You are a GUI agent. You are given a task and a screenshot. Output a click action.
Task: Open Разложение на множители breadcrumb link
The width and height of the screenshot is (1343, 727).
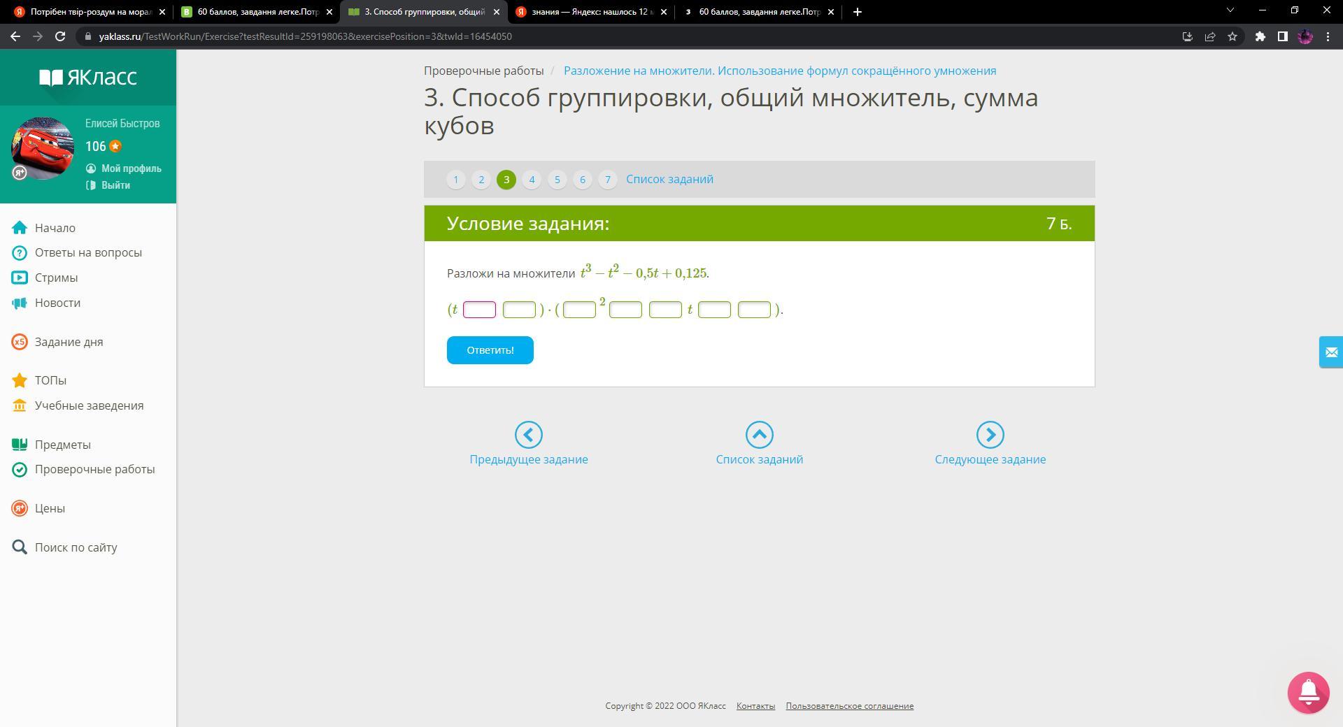click(780, 71)
